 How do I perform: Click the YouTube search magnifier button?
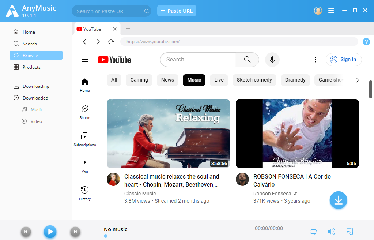[248, 60]
